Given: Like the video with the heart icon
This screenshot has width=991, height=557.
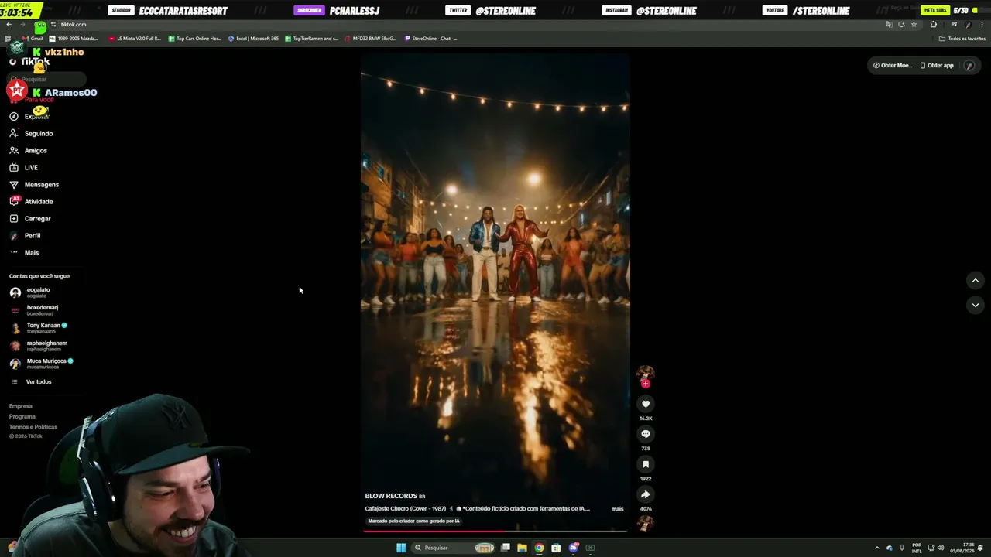Looking at the screenshot, I should pyautogui.click(x=646, y=404).
